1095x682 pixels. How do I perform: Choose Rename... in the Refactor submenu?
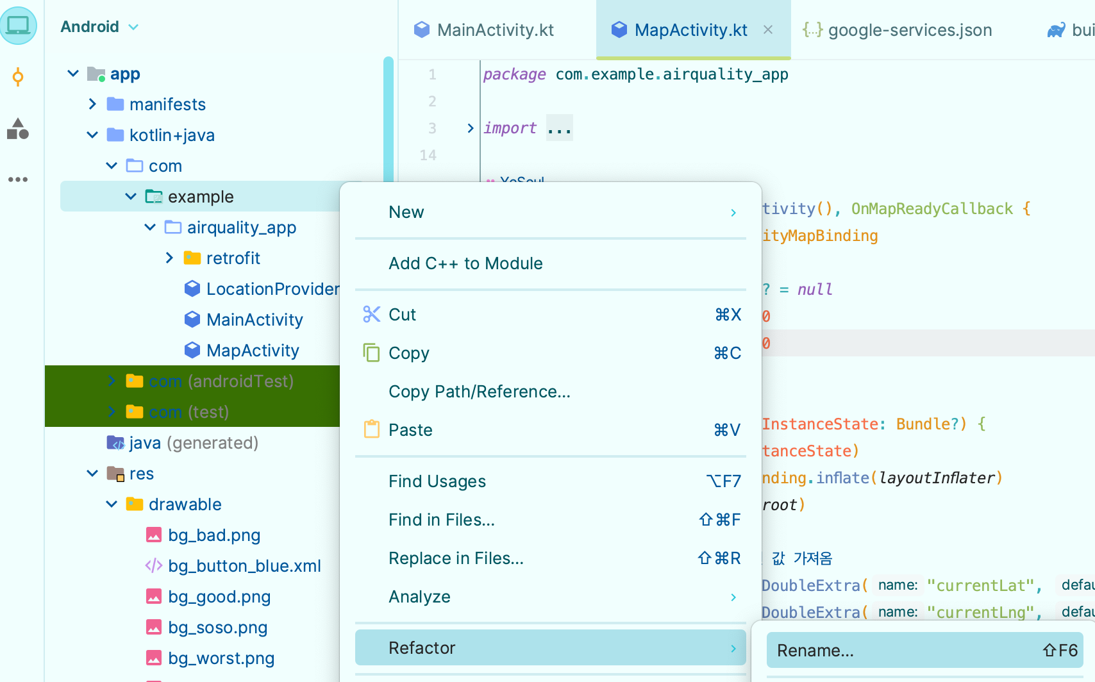pos(925,651)
